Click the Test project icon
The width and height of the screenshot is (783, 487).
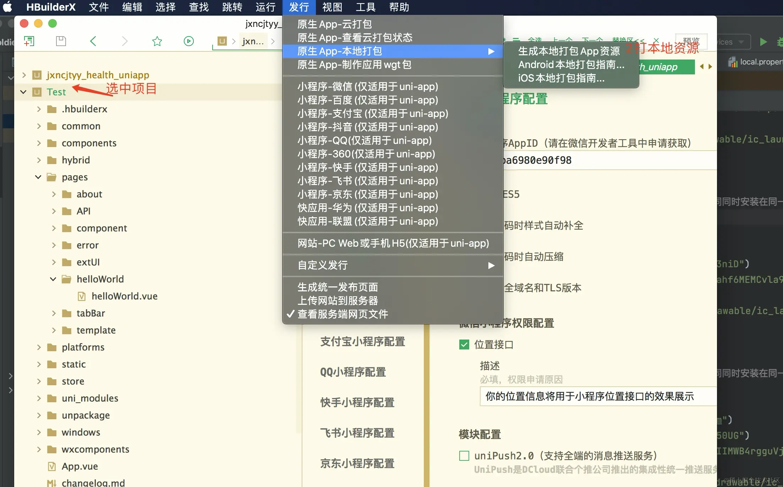pos(37,92)
